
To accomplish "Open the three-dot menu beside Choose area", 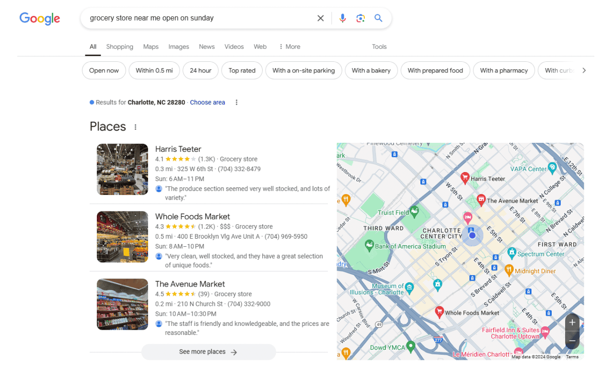I will point(236,102).
